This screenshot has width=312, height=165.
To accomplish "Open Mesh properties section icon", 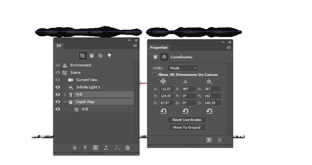I will coord(155,57).
